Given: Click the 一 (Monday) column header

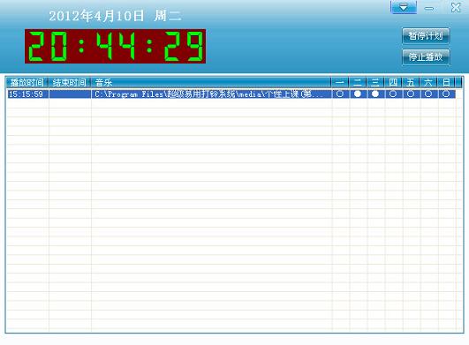Looking at the screenshot, I should (340, 82).
